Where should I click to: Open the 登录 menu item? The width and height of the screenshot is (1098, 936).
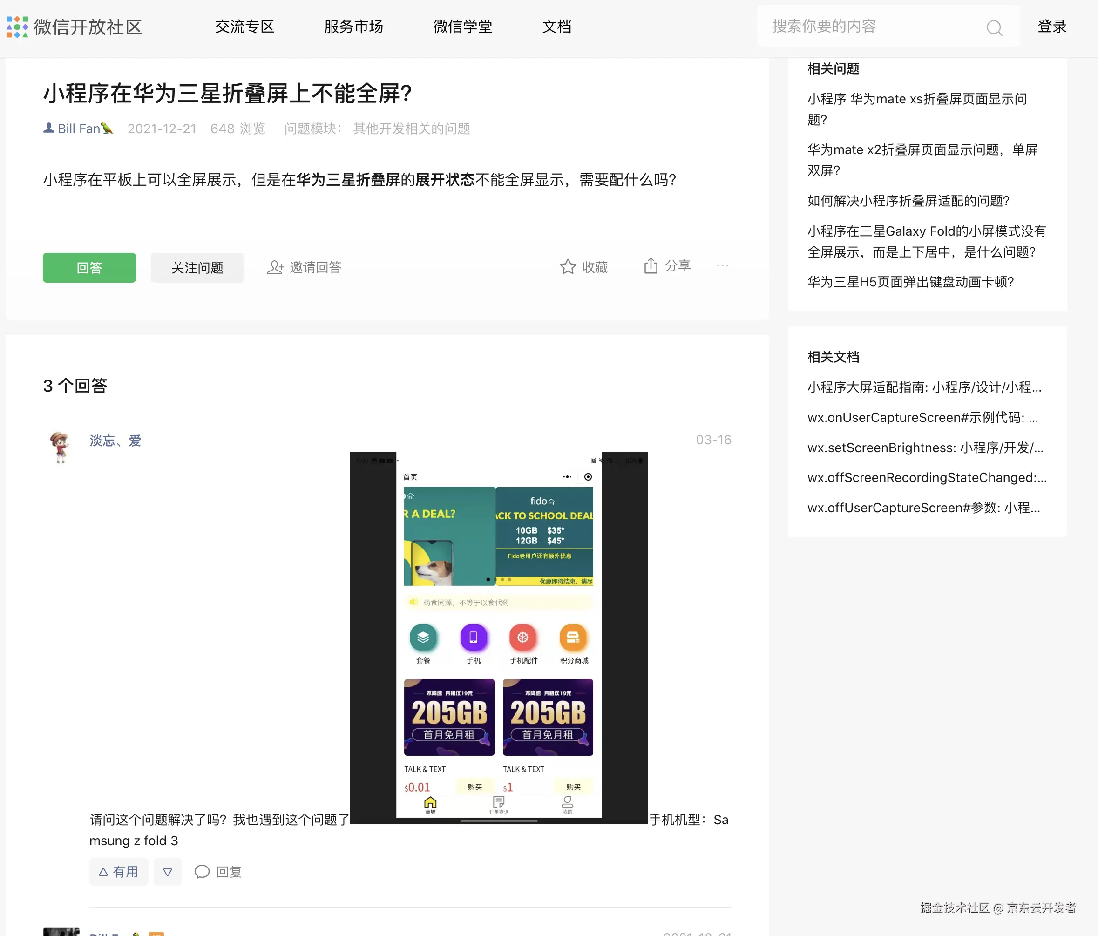1051,27
